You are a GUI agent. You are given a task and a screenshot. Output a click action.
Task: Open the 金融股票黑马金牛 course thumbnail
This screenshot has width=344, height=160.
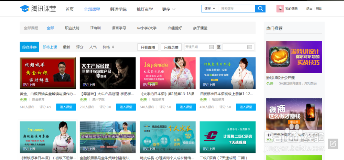coord(107,137)
